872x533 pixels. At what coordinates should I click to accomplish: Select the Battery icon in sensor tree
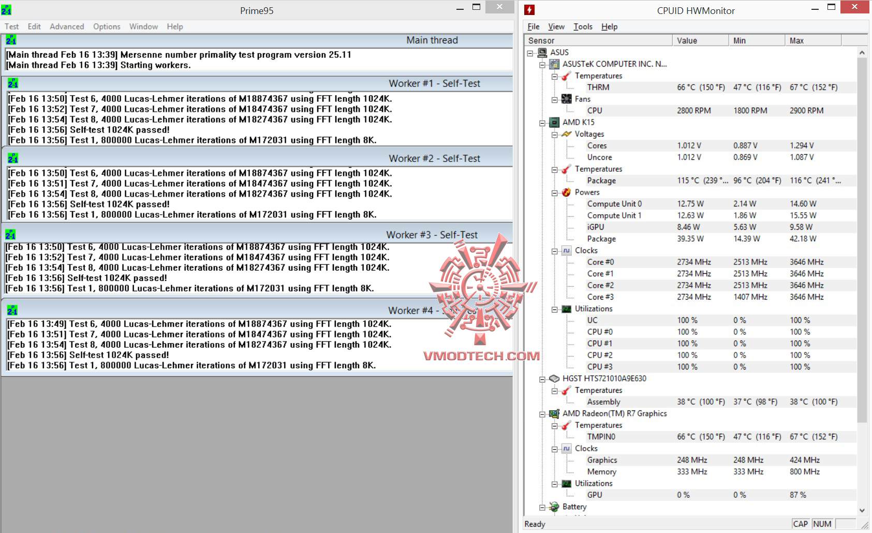pos(554,507)
